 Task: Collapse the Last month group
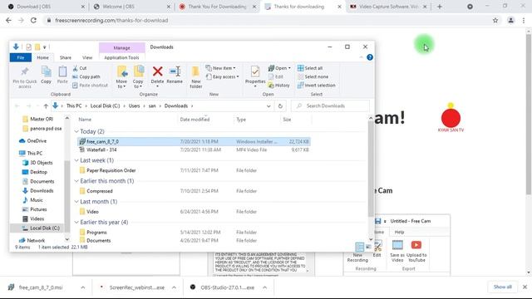point(76,202)
